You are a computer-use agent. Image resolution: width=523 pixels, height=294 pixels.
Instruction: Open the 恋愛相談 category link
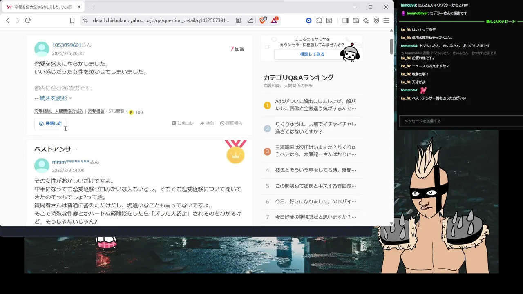click(x=96, y=111)
